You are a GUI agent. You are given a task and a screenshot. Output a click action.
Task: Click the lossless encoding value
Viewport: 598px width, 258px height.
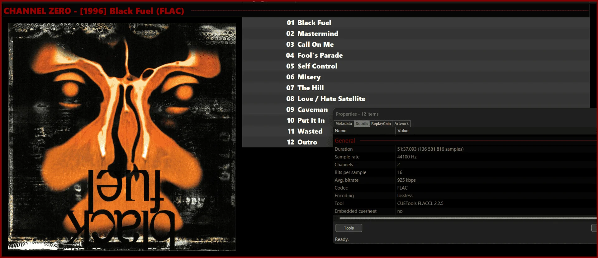(405, 196)
